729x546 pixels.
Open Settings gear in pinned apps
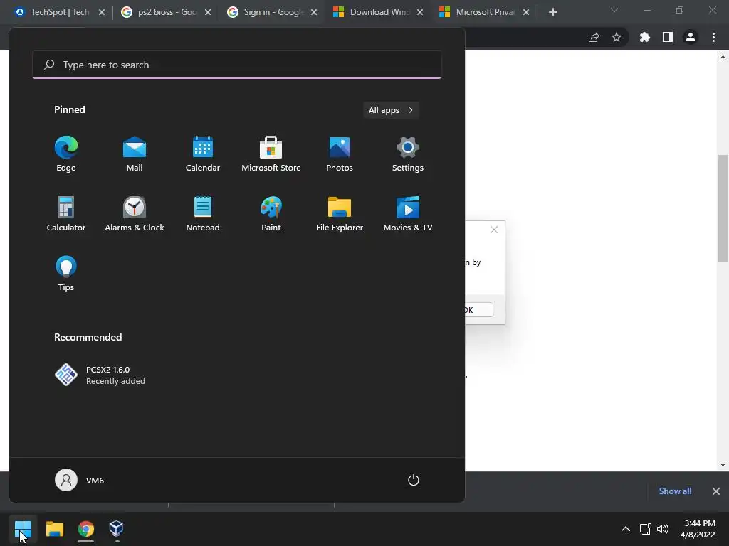[x=408, y=154]
